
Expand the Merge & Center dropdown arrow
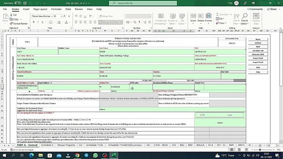[121, 22]
